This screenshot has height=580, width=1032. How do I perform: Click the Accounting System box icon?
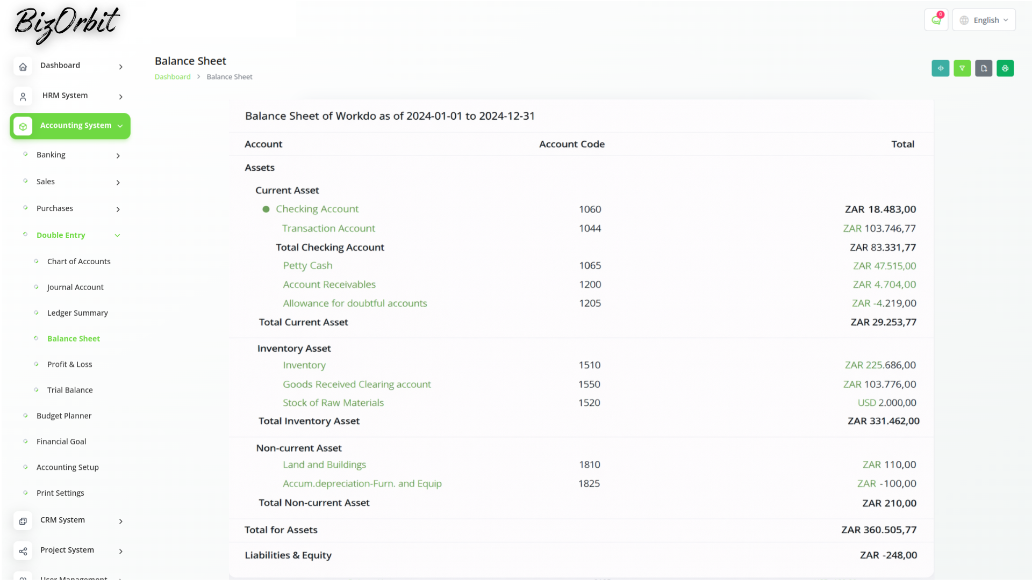coord(23,127)
